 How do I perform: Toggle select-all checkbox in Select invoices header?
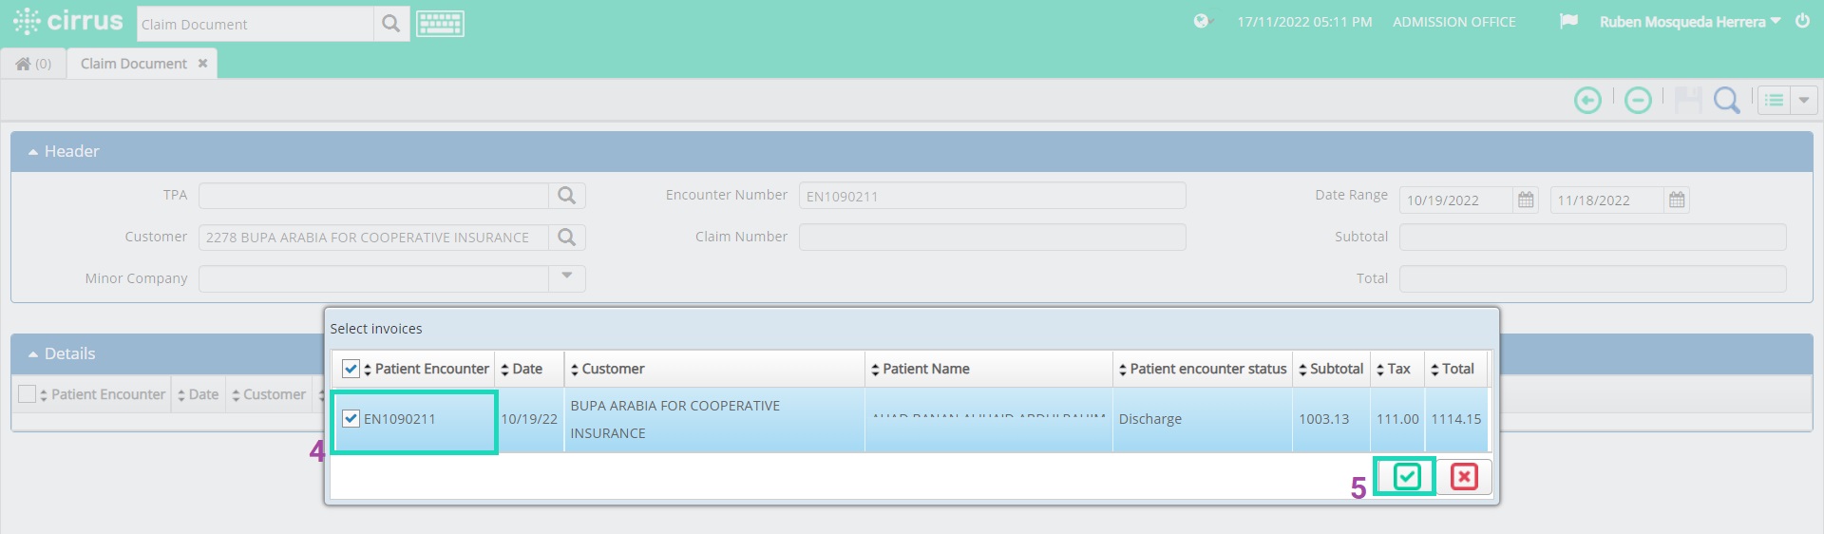(x=351, y=369)
